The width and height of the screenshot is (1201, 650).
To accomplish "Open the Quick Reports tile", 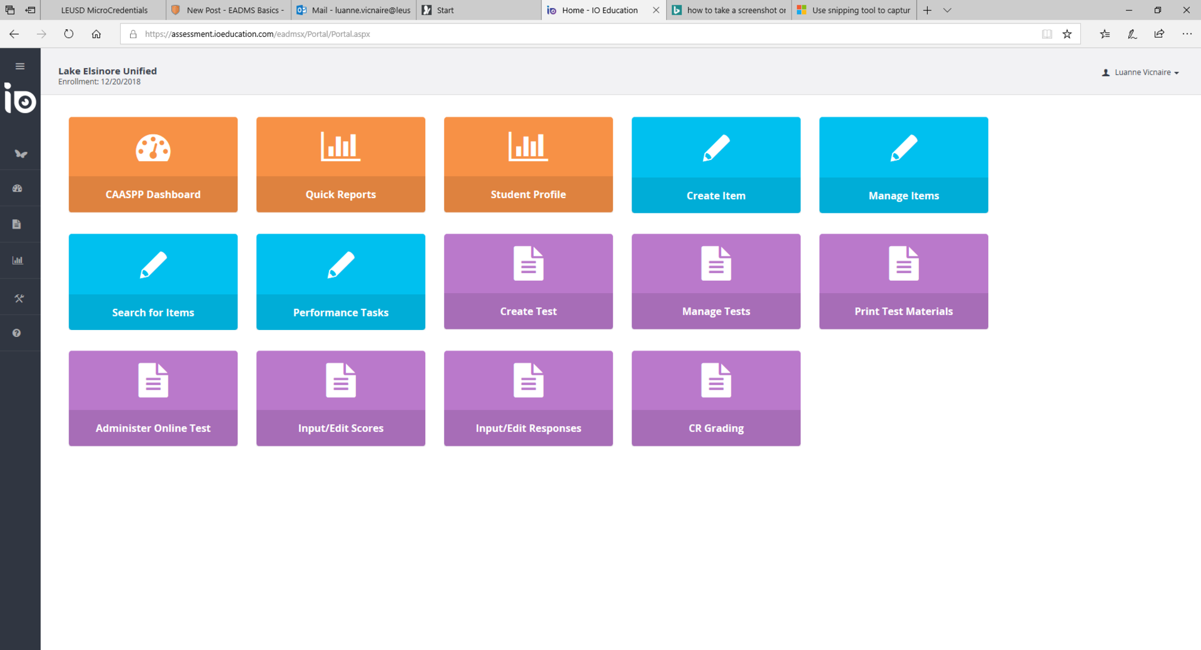I will click(x=341, y=164).
